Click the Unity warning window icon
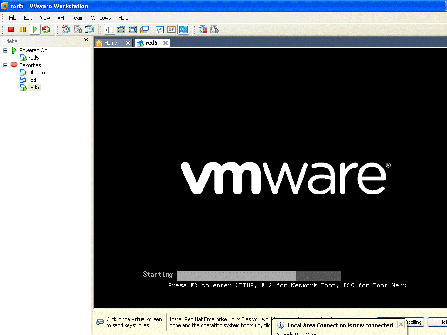447x335 pixels. coord(144,29)
